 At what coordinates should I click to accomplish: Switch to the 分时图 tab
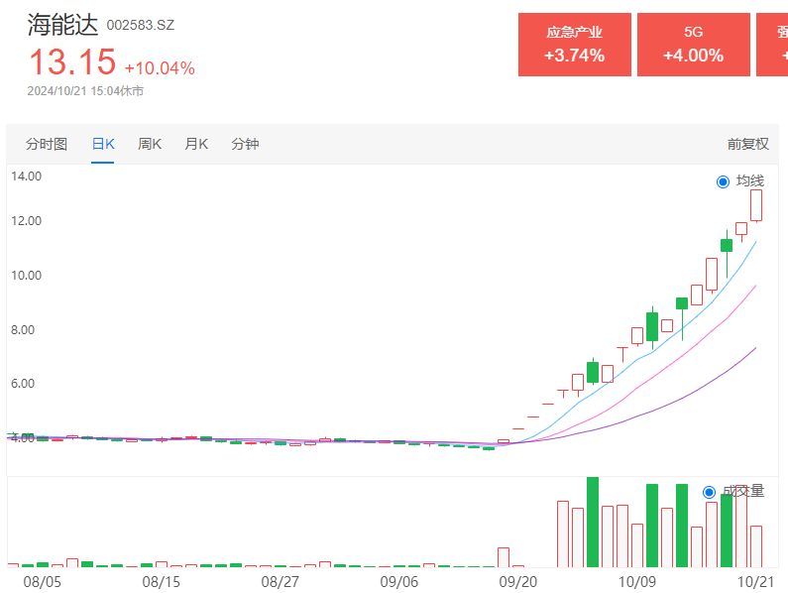coord(47,144)
